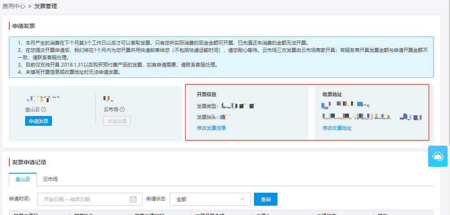Click the 申请发票 section heading
The image size is (450, 215).
[x=24, y=26]
